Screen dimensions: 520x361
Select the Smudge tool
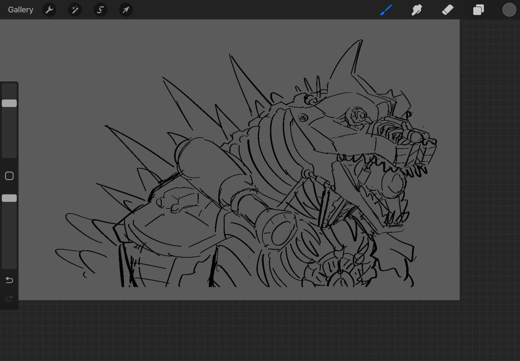coord(416,10)
